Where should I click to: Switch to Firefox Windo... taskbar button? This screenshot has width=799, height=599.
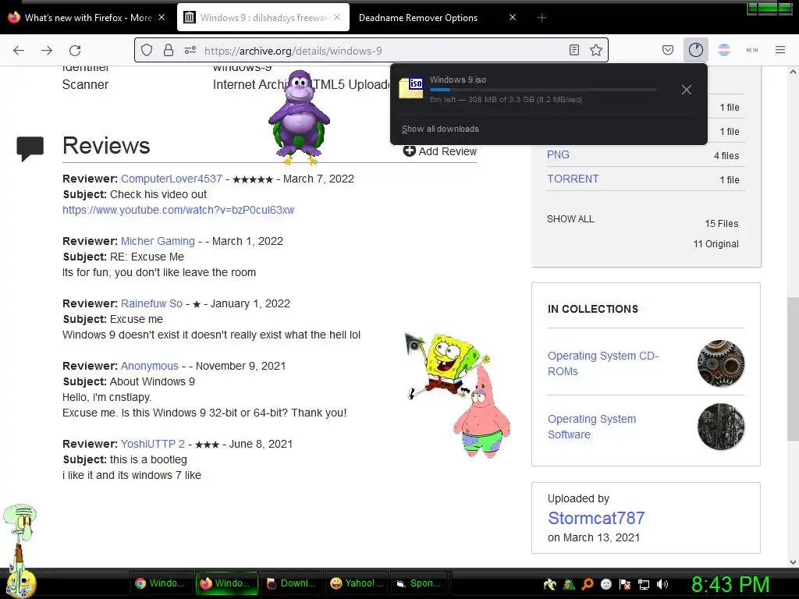tap(226, 583)
